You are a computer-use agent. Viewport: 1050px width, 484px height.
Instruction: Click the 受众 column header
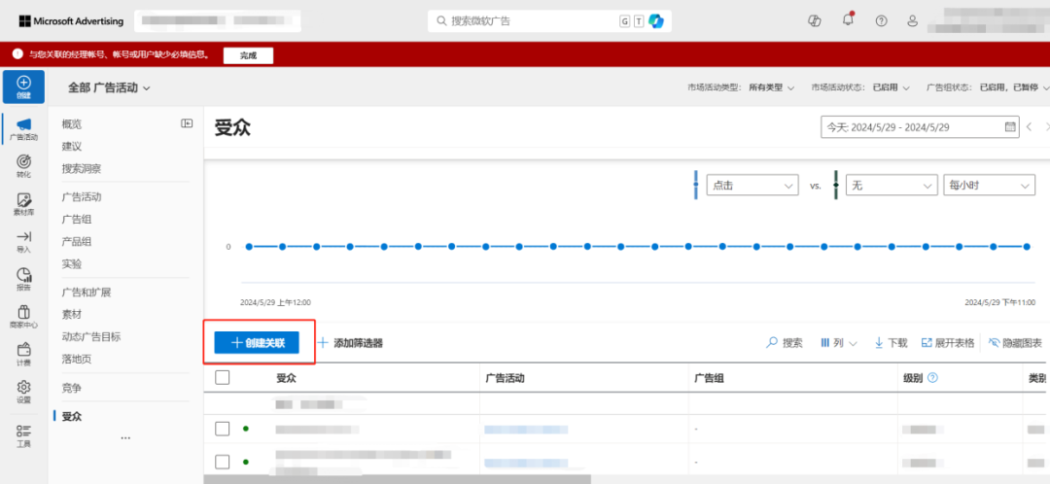click(x=286, y=378)
